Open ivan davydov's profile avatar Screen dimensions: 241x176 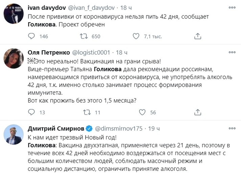pyautogui.click(x=13, y=15)
